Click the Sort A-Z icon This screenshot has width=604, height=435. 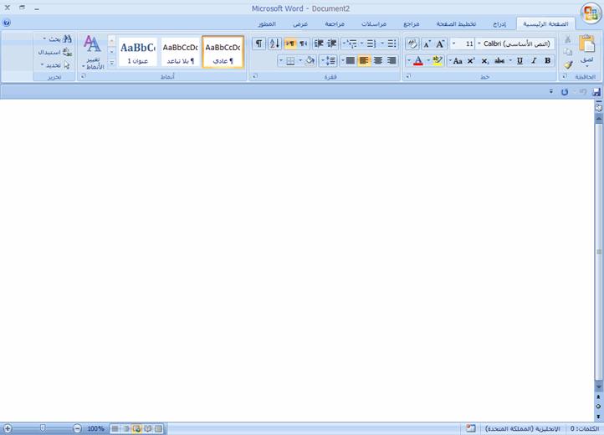coord(274,43)
